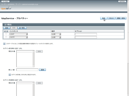The width and height of the screenshot is (129, 96).
Task: Open the LDAP instance dropdown
Action: [19, 34]
